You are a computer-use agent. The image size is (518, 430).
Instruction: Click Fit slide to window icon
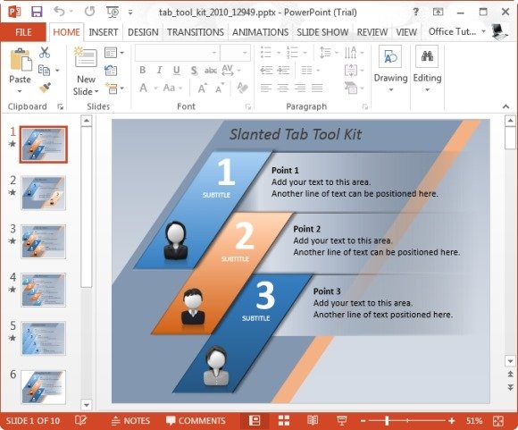click(497, 421)
